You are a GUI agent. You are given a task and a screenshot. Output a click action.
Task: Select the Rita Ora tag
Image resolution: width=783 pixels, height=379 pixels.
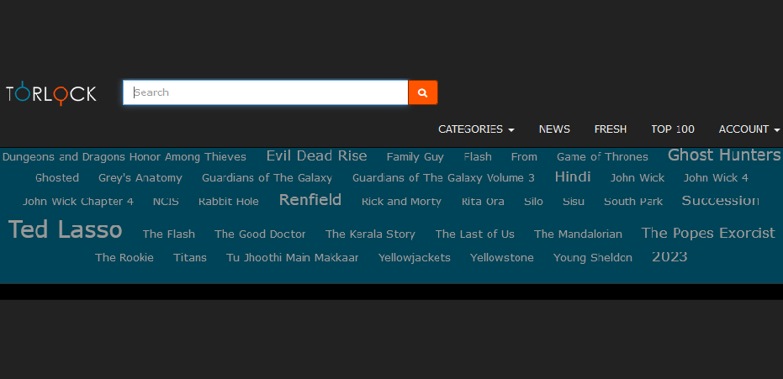tap(483, 202)
